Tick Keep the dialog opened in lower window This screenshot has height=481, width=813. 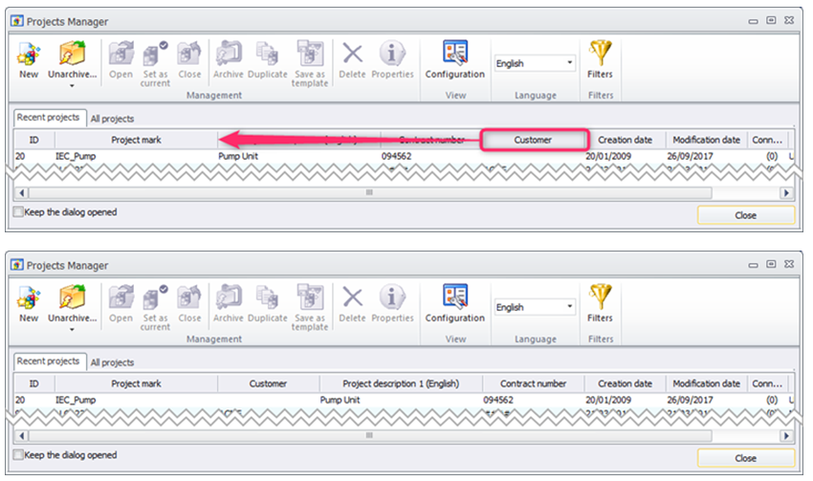pyautogui.click(x=19, y=455)
